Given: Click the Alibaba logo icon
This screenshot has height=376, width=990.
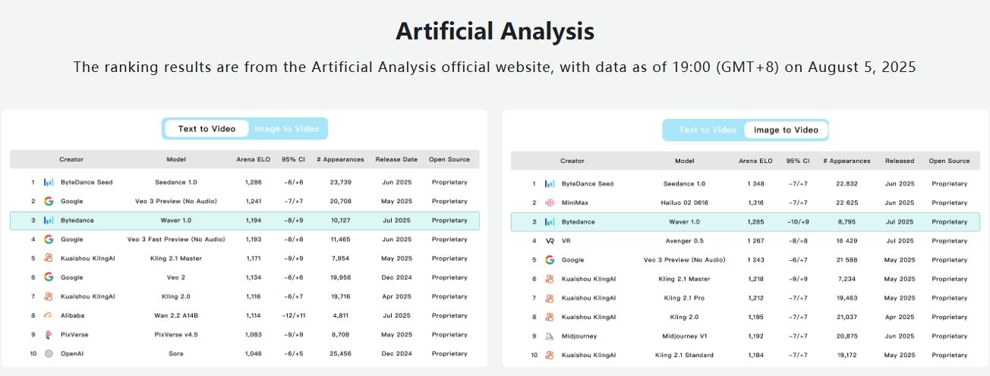Looking at the screenshot, I should 49,315.
